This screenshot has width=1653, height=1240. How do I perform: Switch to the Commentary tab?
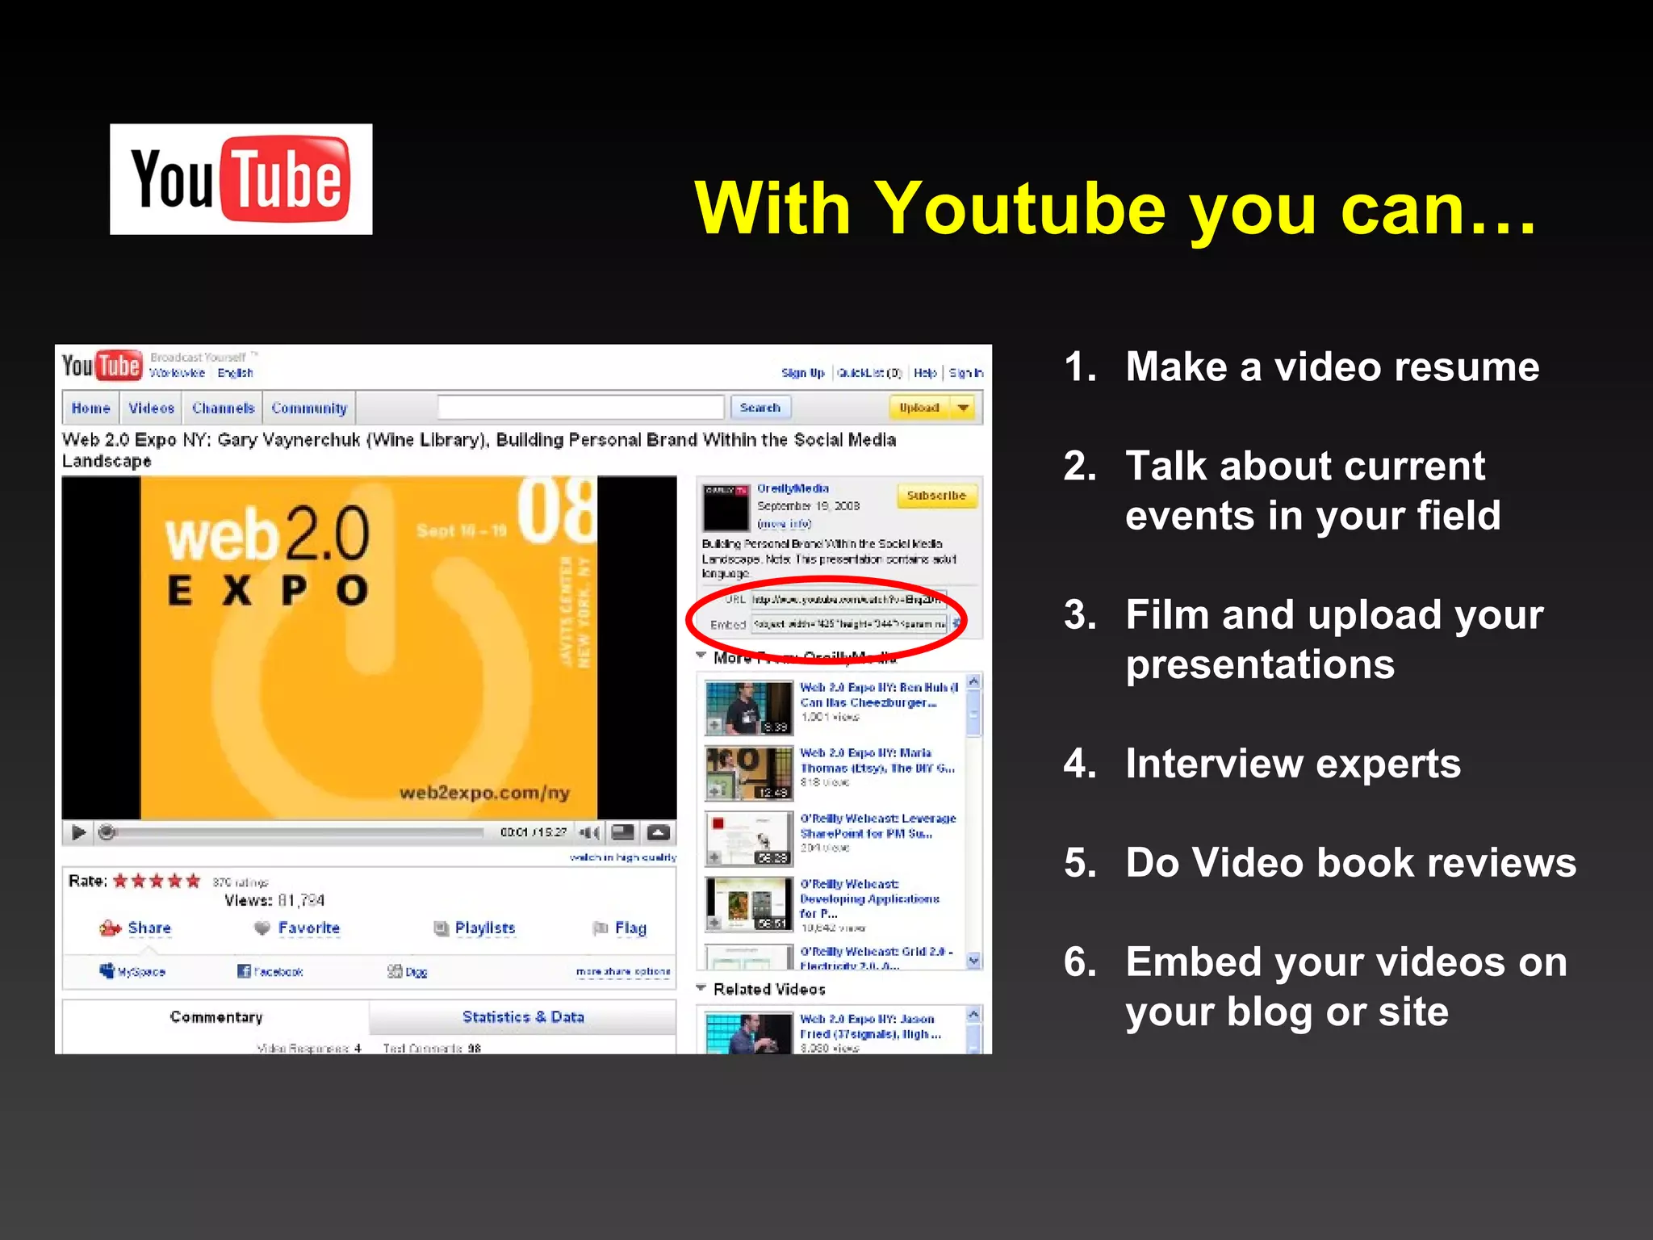(x=216, y=1017)
